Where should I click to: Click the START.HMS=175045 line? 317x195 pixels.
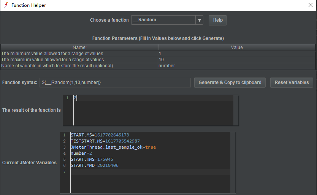pos(92,159)
